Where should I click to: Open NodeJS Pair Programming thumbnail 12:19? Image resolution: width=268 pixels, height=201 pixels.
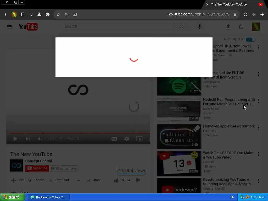point(179,110)
